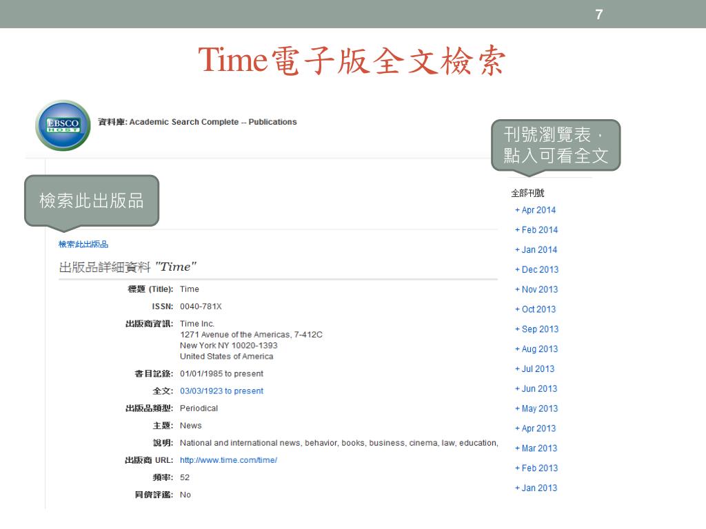Click the title field value Time
The image size is (706, 529).
pos(189,289)
